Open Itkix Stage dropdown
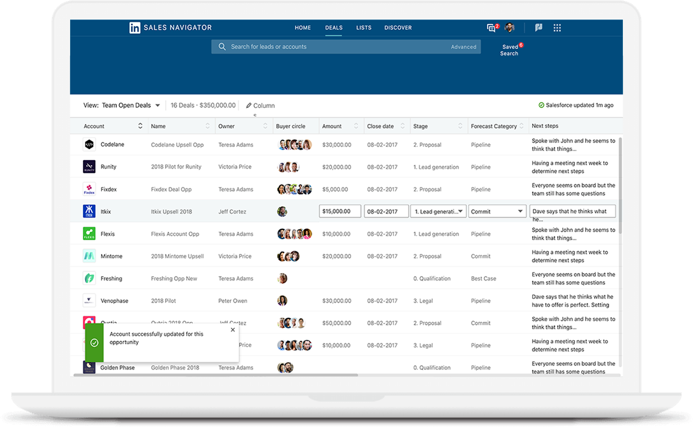The width and height of the screenshot is (693, 427). (438, 211)
